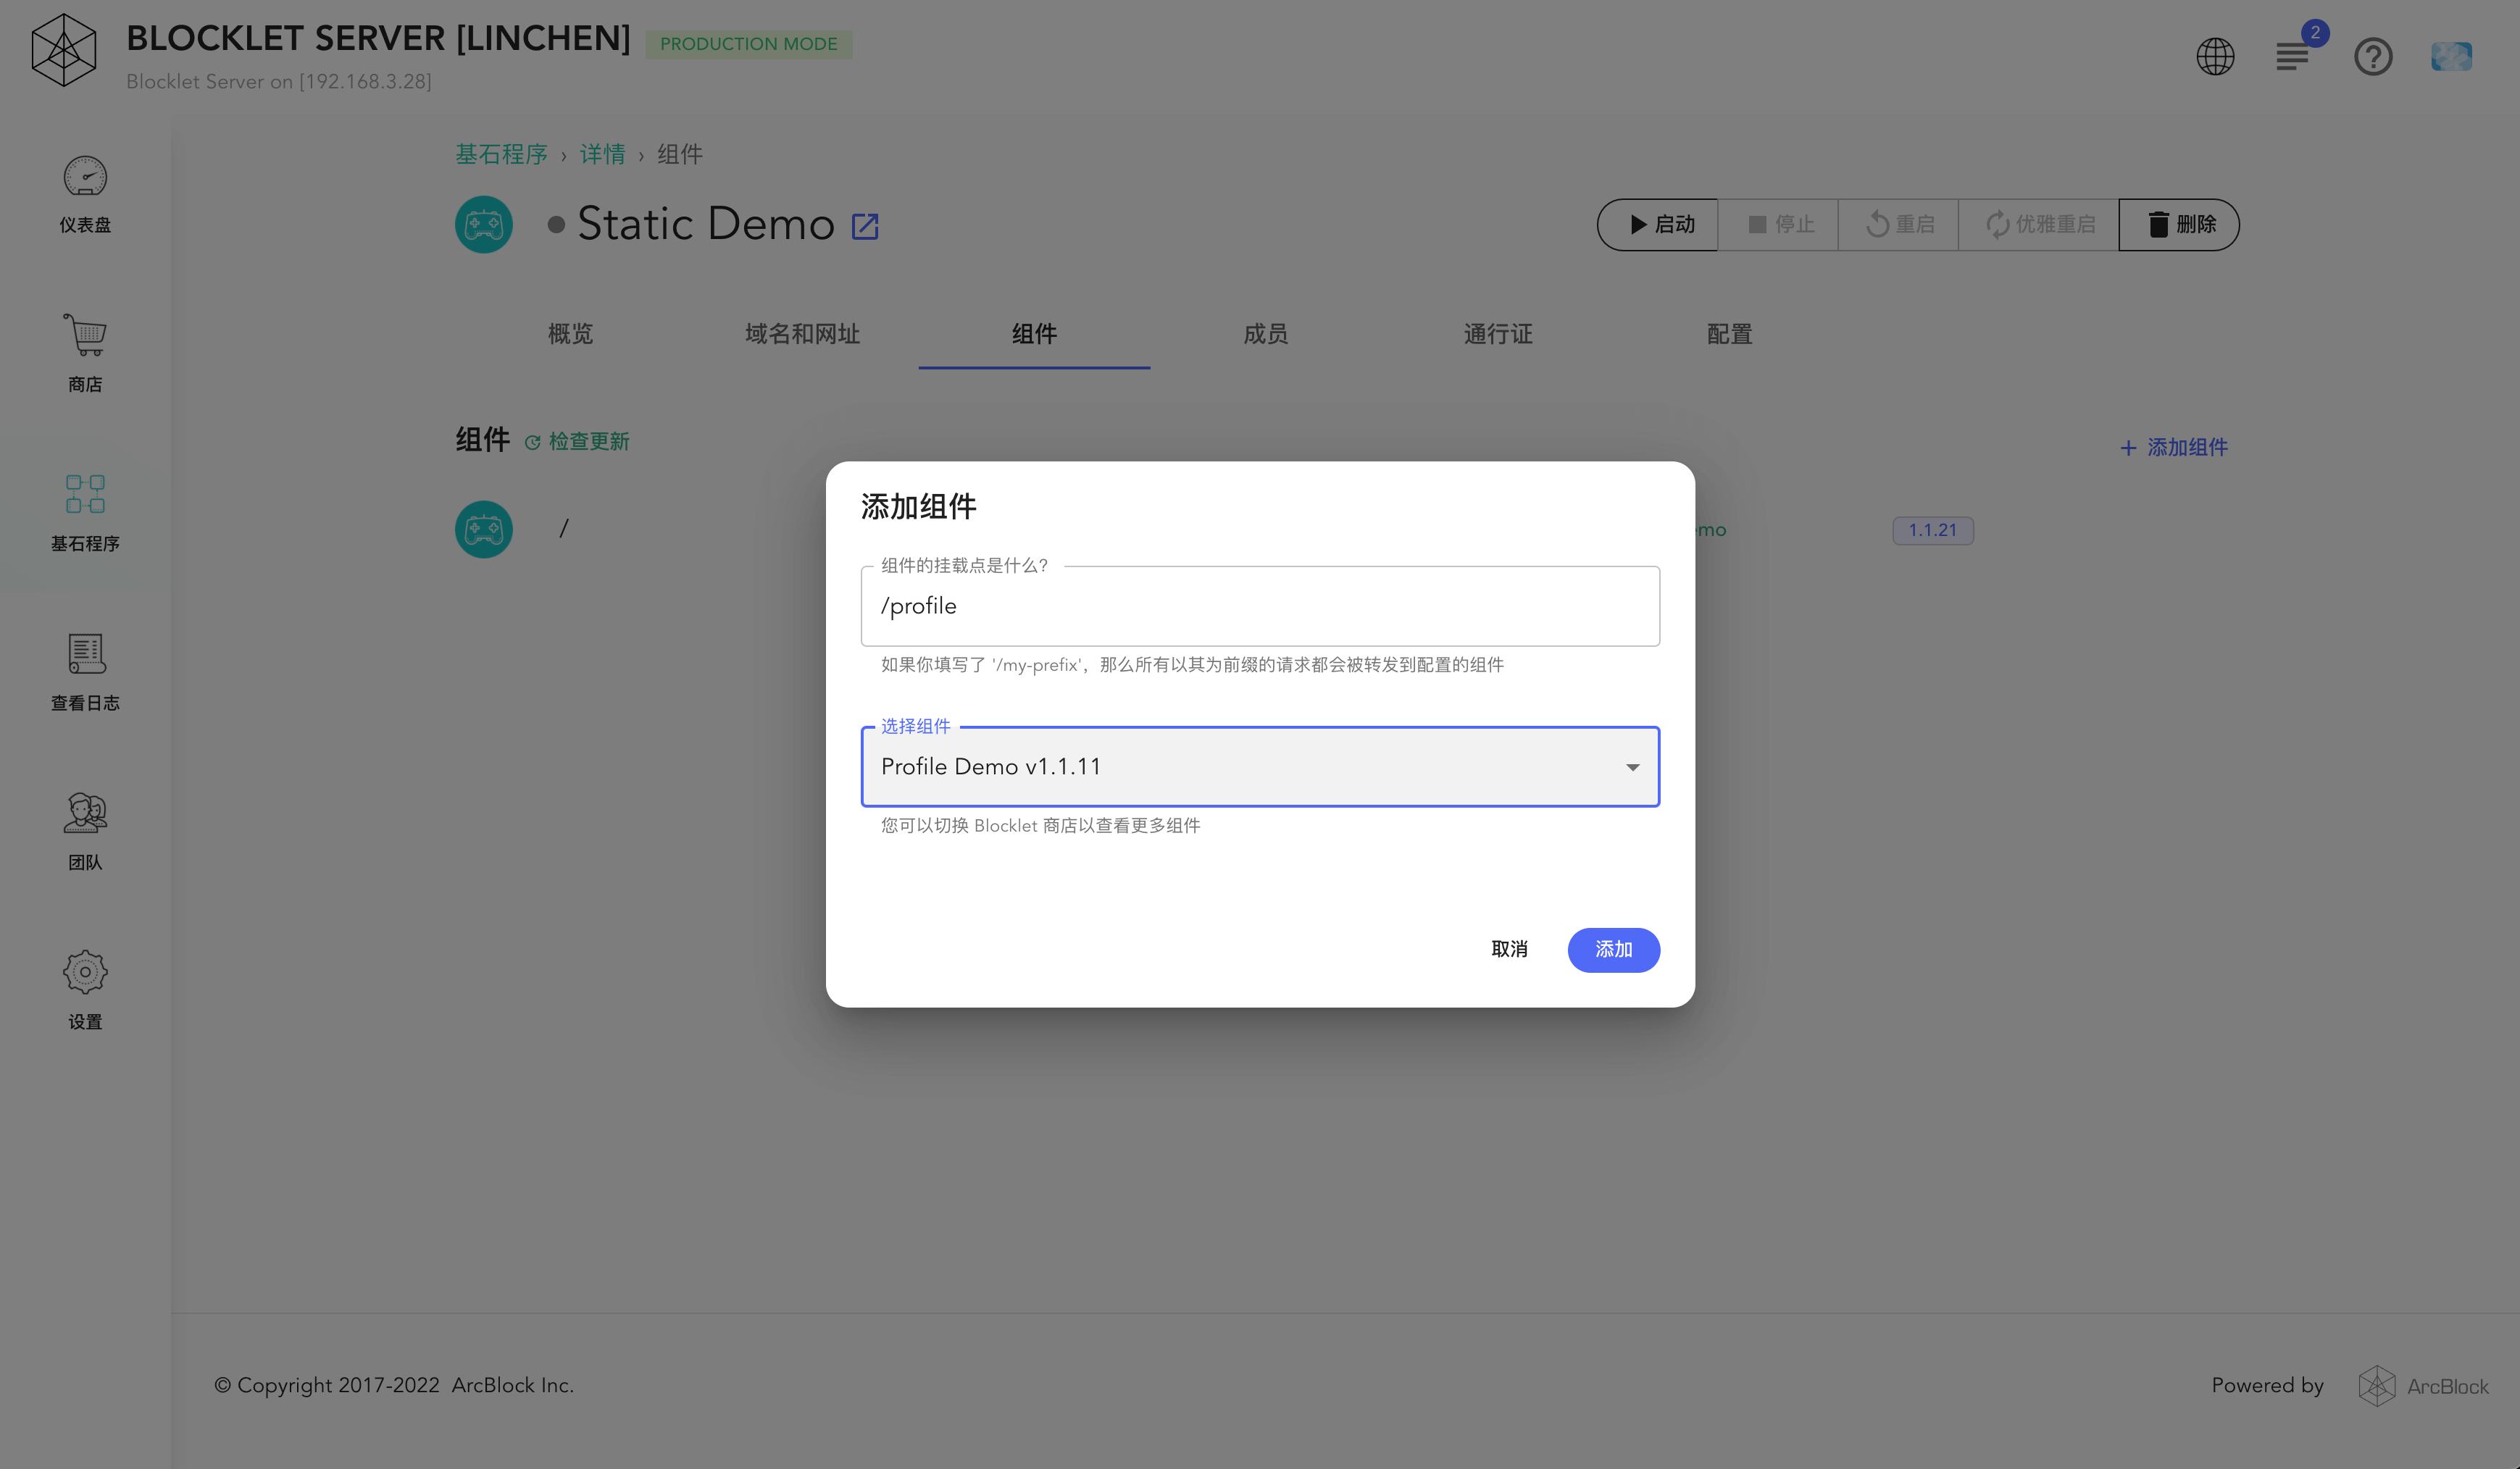The image size is (2520, 1469).
Task: Open the user avatar menu
Action: (x=2450, y=57)
